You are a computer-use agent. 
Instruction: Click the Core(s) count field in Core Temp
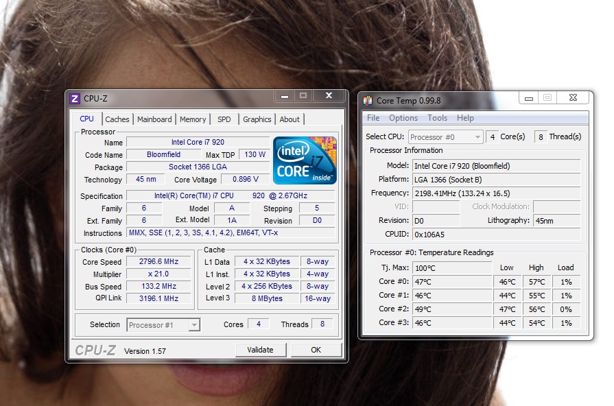tap(492, 137)
